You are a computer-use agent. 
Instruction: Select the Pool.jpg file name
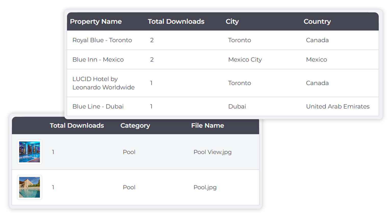click(x=205, y=187)
